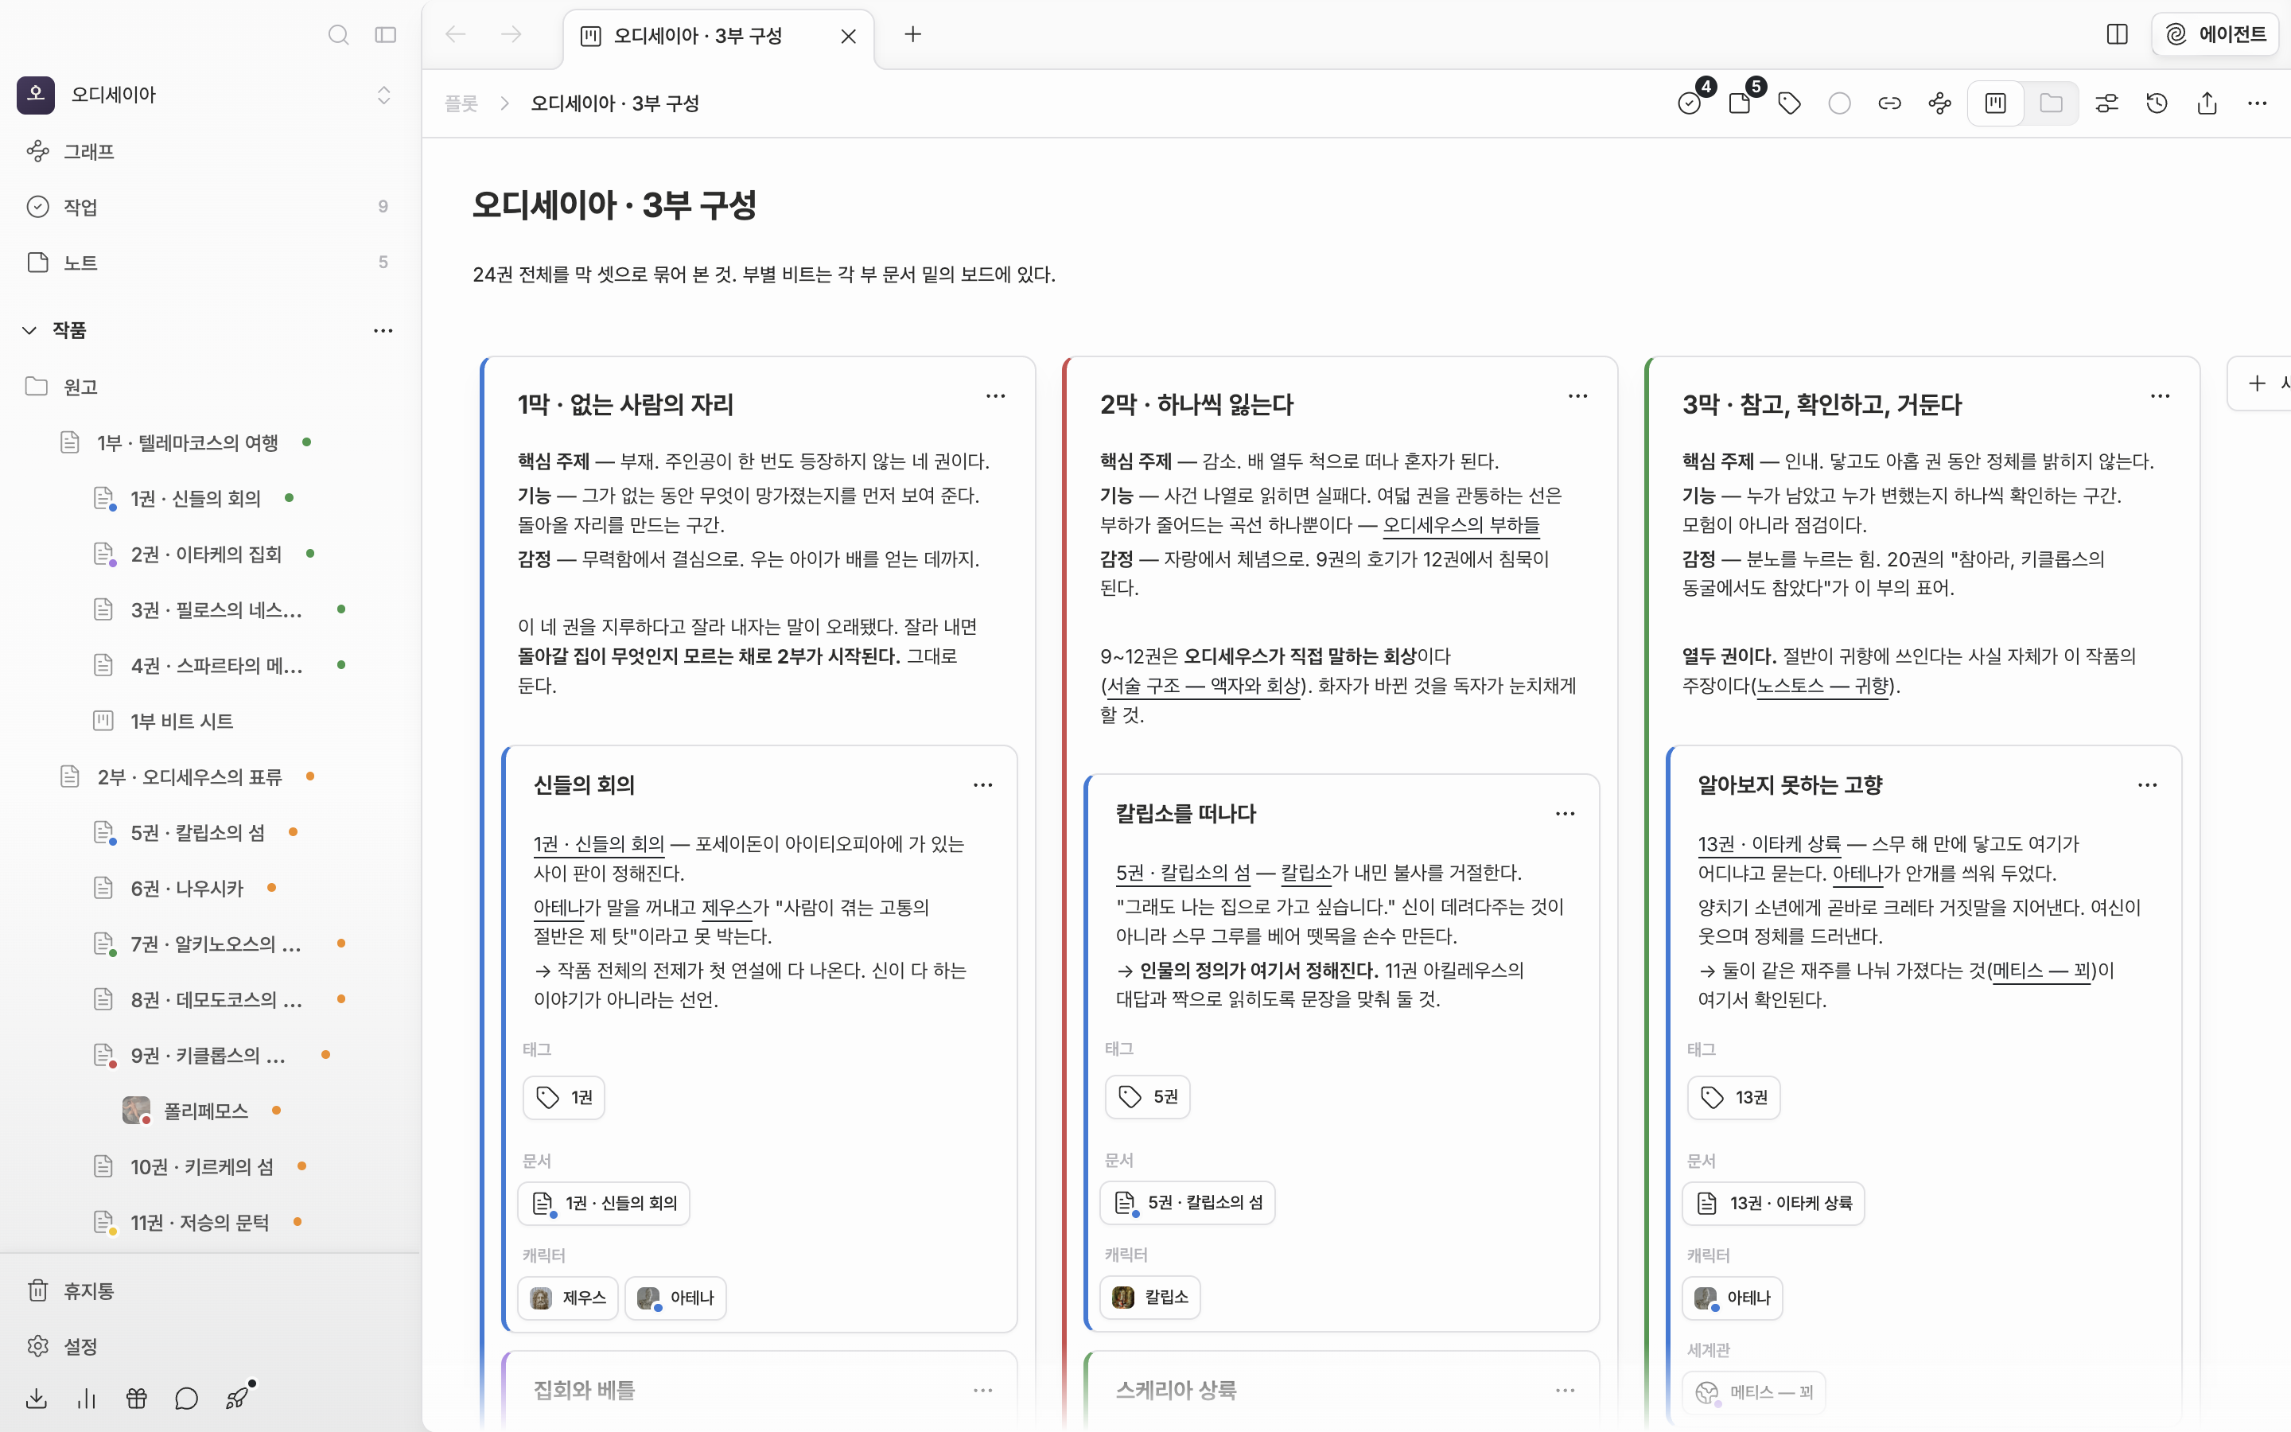Click 플롯 breadcrumb link

[461, 103]
